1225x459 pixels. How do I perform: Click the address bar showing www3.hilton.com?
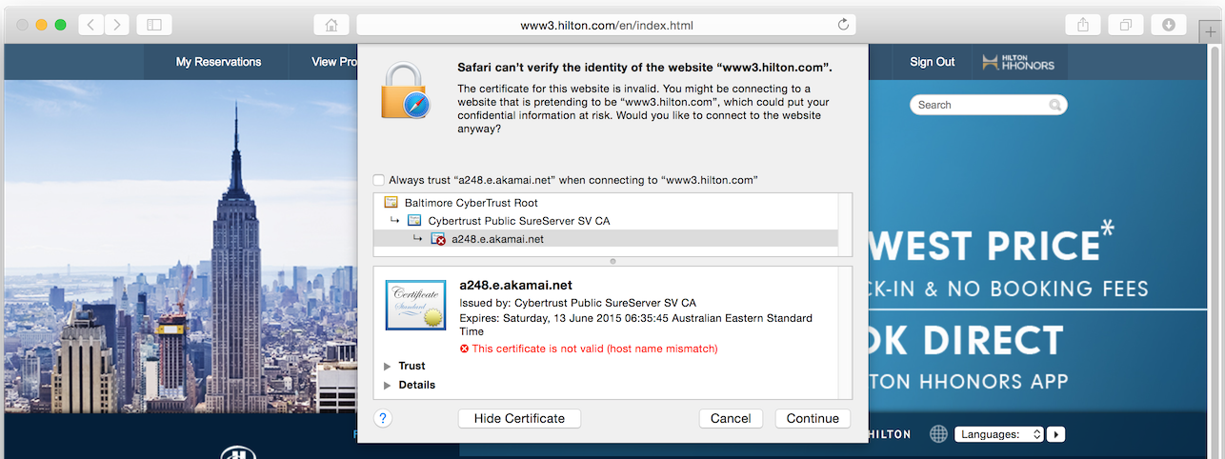click(606, 25)
